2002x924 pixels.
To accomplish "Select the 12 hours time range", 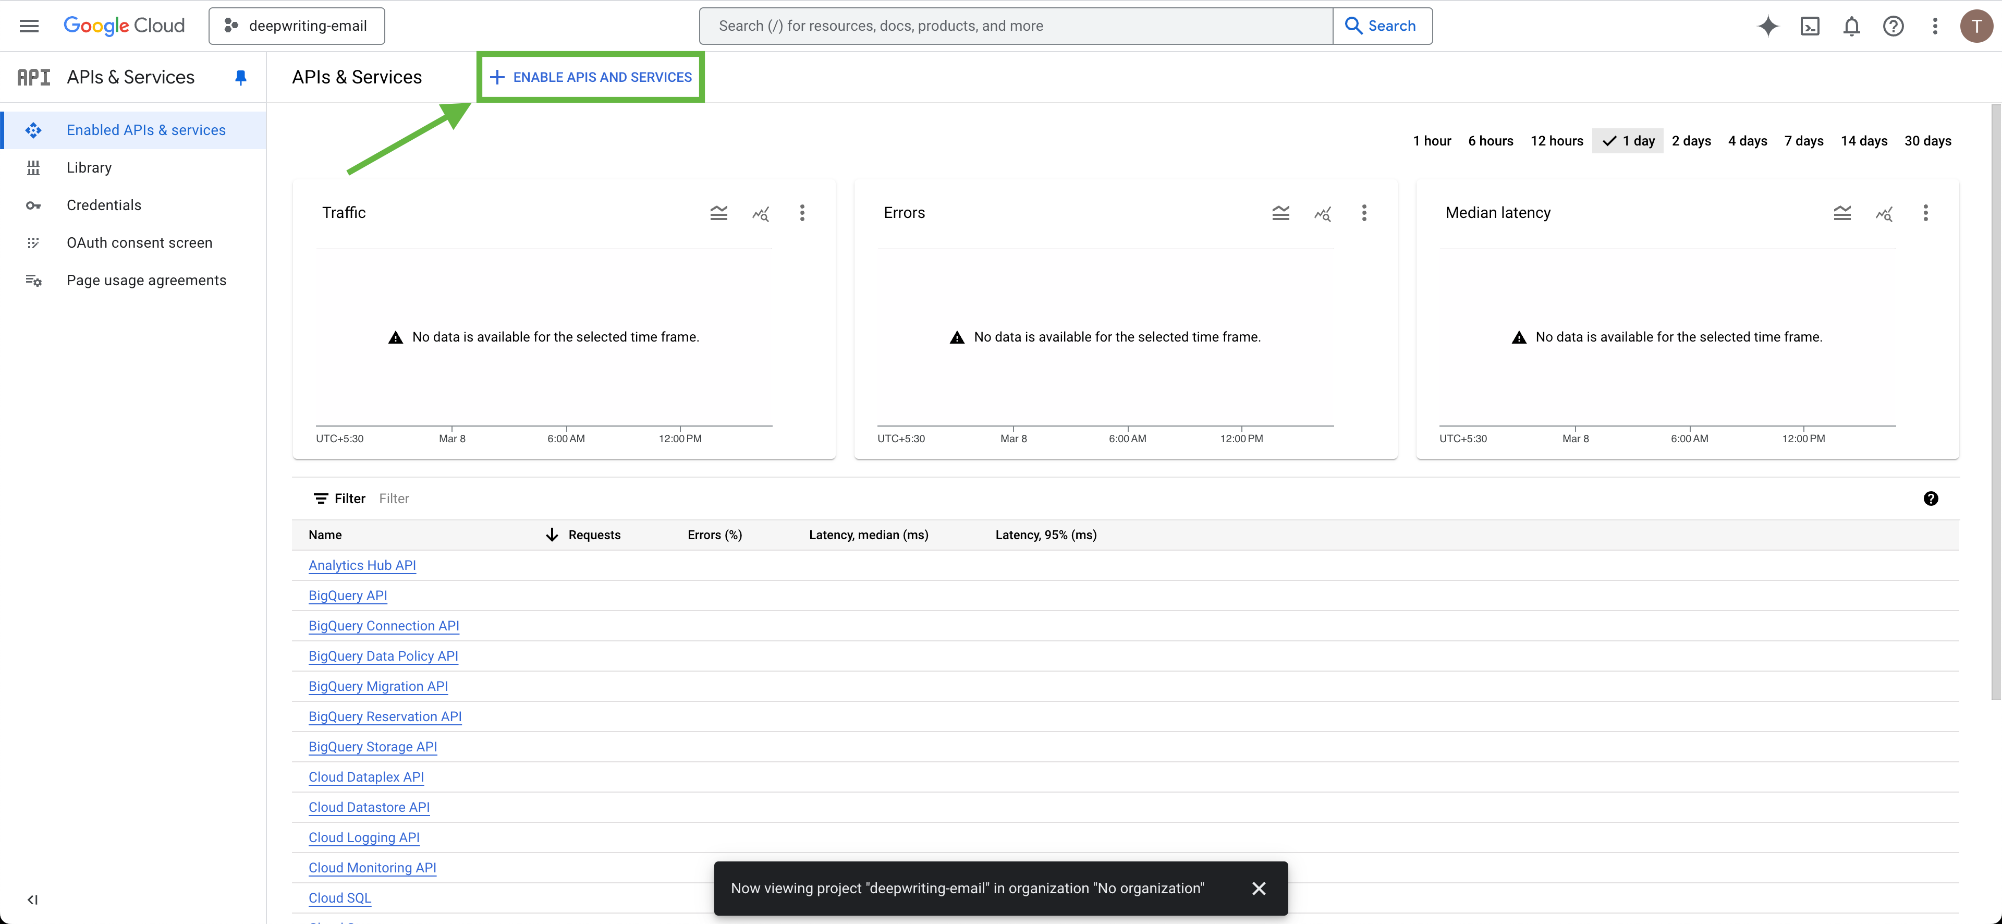I will click(x=1556, y=141).
